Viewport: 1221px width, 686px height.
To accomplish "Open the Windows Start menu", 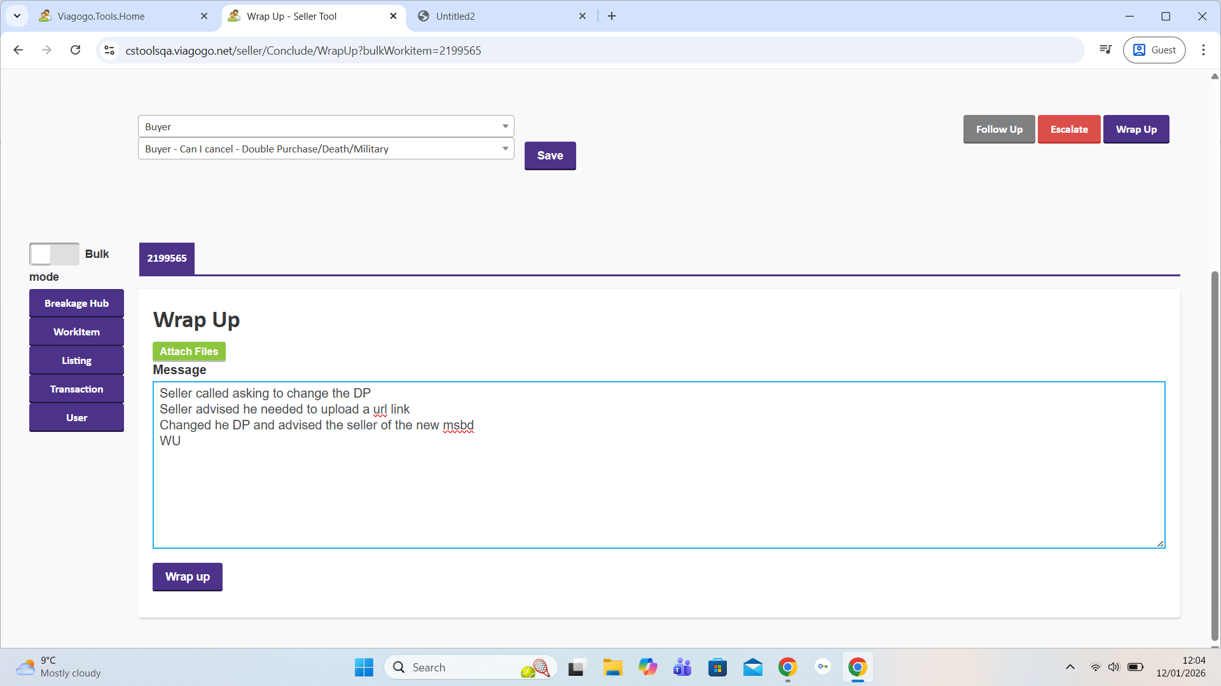I will (364, 667).
